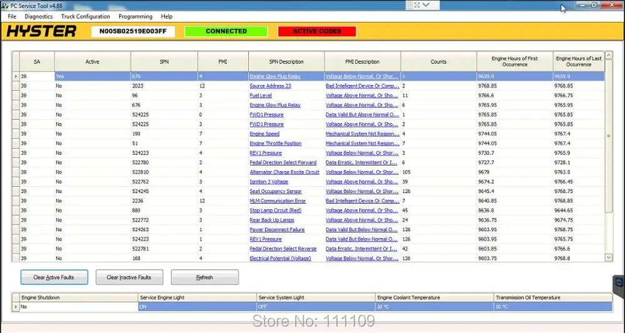Sort by Engine Hours of First Occurrence
Screen dimensions: 625x333
(514, 61)
